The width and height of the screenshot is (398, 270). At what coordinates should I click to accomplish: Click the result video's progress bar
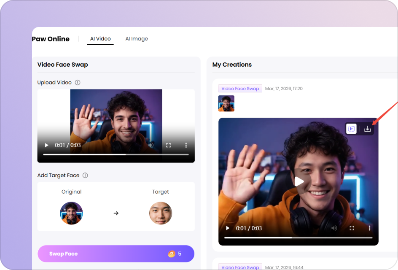coord(298,238)
